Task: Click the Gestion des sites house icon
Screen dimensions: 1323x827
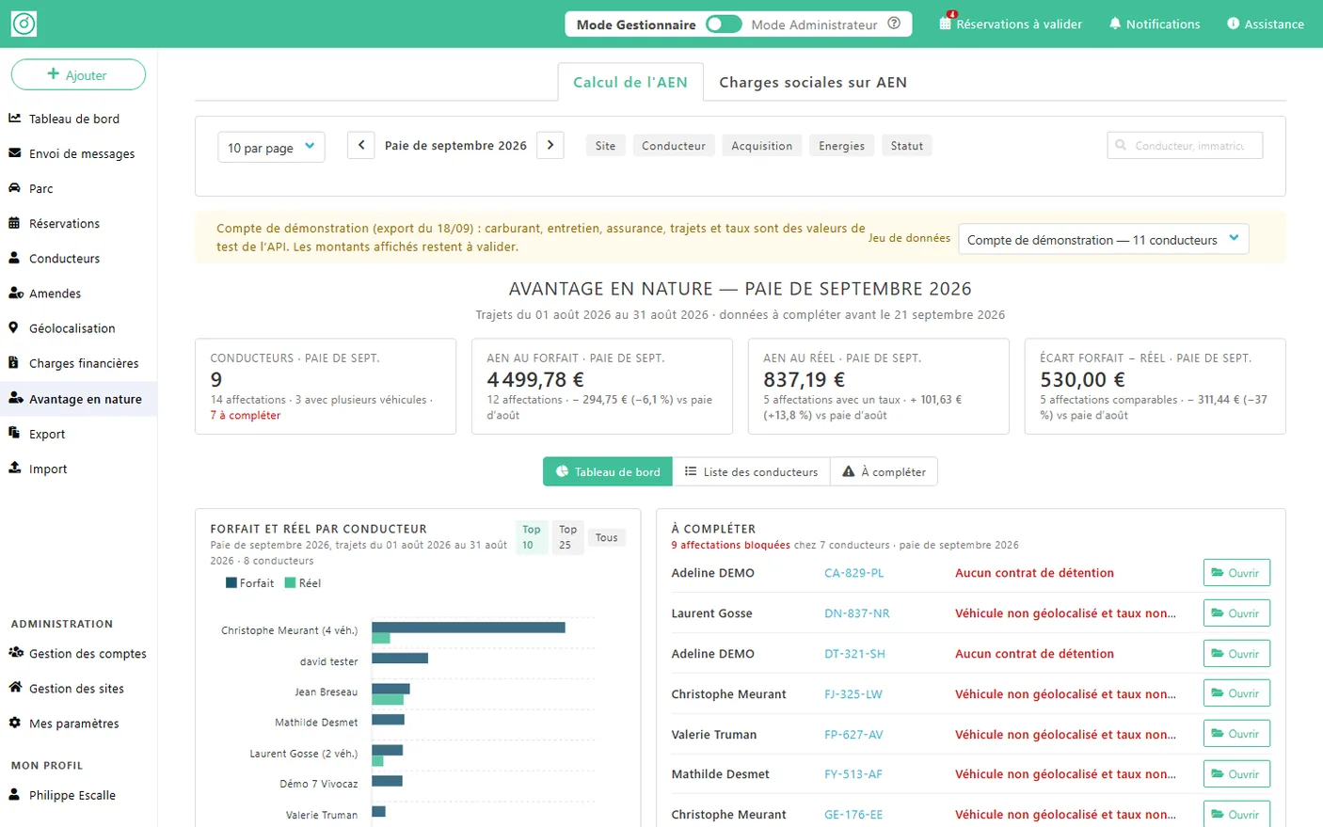Action: [x=15, y=687]
